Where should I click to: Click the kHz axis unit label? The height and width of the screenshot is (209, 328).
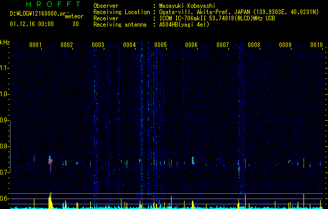[x=5, y=42]
